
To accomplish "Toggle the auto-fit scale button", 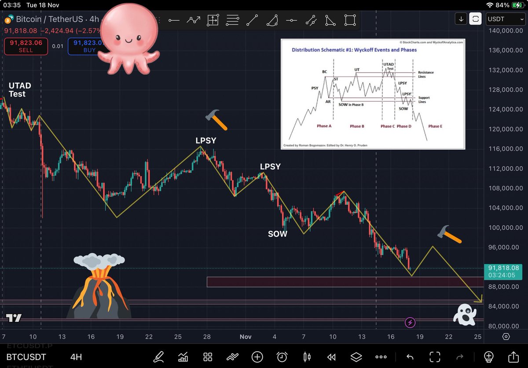I will [x=475, y=19].
